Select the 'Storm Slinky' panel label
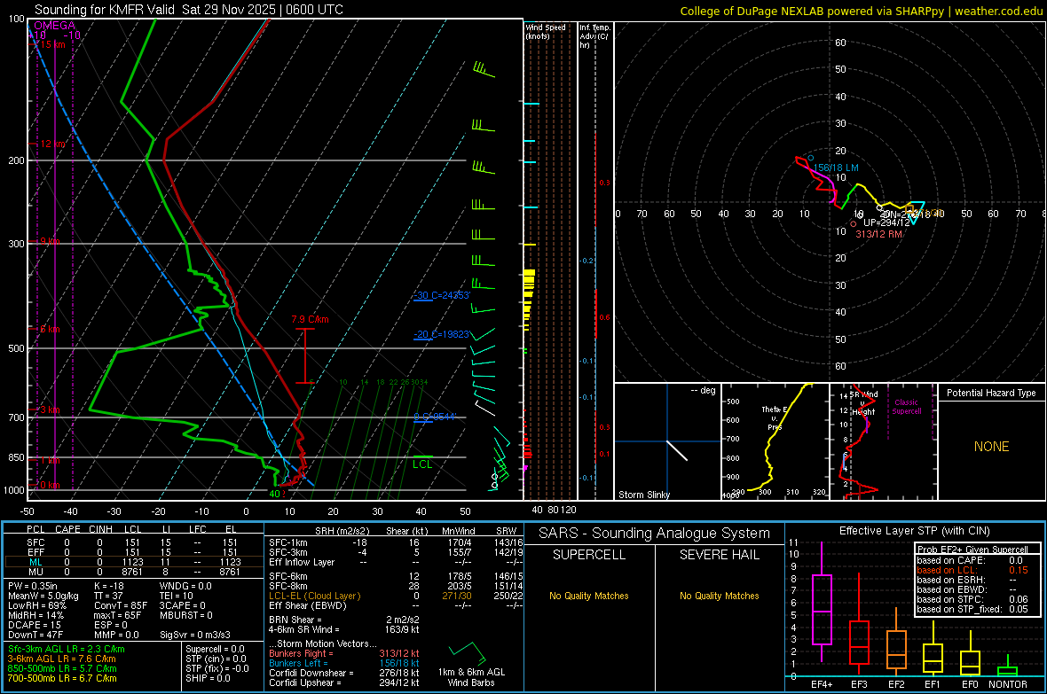Image resolution: width=1047 pixels, height=694 pixels. pos(643,495)
